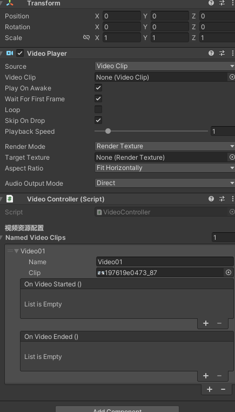Remove listener from On Video Started event
Screen dimensions: 235x412
point(219,323)
